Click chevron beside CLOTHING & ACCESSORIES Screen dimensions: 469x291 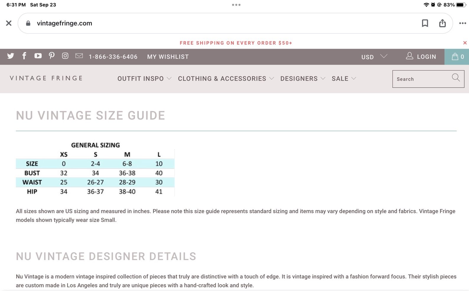(271, 78)
